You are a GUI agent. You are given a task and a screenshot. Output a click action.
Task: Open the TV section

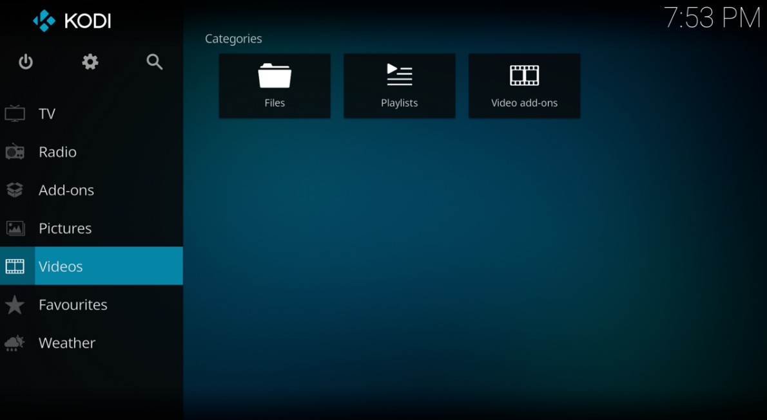pyautogui.click(x=48, y=113)
